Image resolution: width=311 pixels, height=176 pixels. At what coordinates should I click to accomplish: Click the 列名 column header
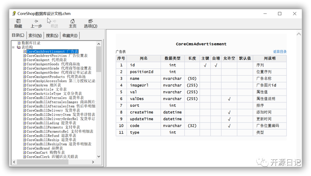[x=144, y=58]
